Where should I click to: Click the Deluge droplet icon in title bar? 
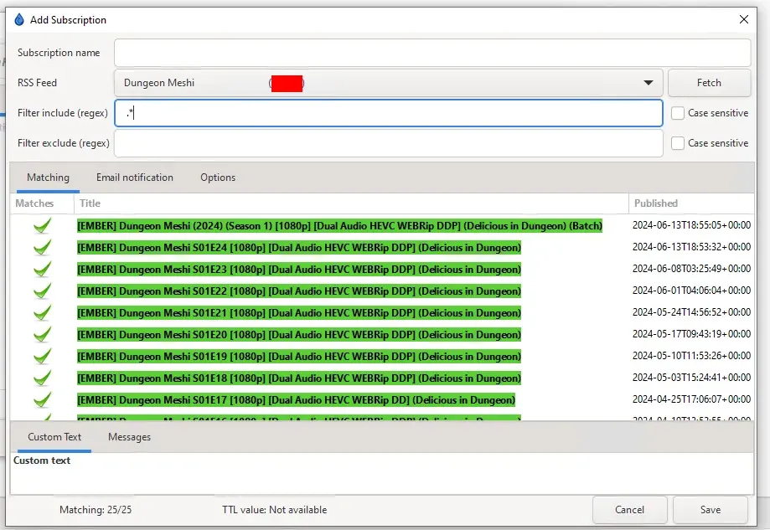pyautogui.click(x=19, y=19)
